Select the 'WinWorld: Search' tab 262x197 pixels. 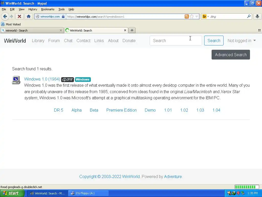(96, 30)
